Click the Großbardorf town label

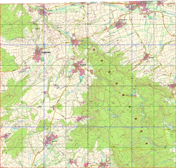pos(46,53)
